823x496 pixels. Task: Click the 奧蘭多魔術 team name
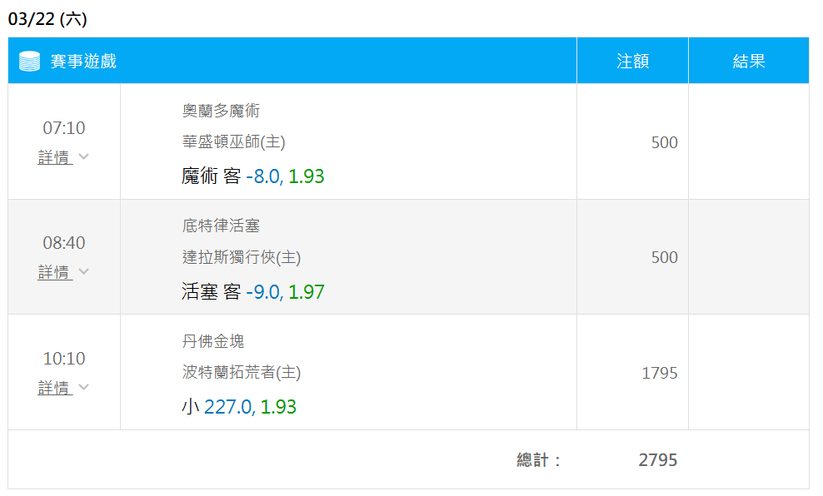tap(221, 111)
